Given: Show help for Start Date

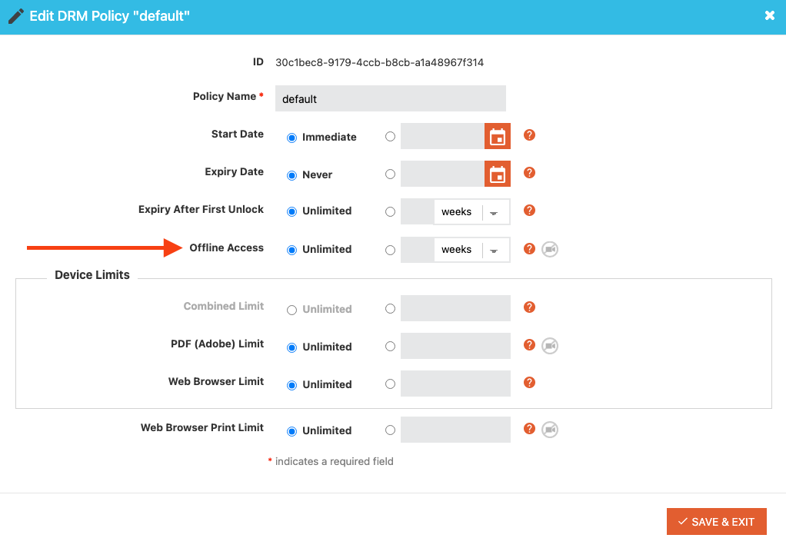Looking at the screenshot, I should coord(529,135).
